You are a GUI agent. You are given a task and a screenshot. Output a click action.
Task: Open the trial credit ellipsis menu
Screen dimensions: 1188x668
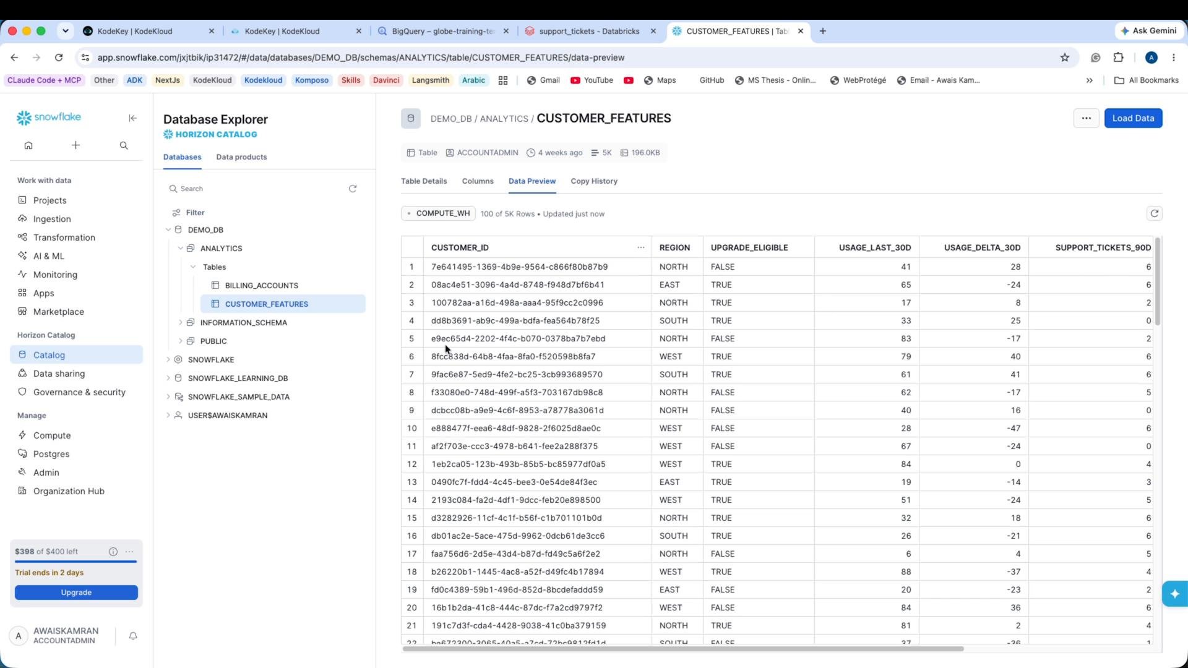[129, 552]
